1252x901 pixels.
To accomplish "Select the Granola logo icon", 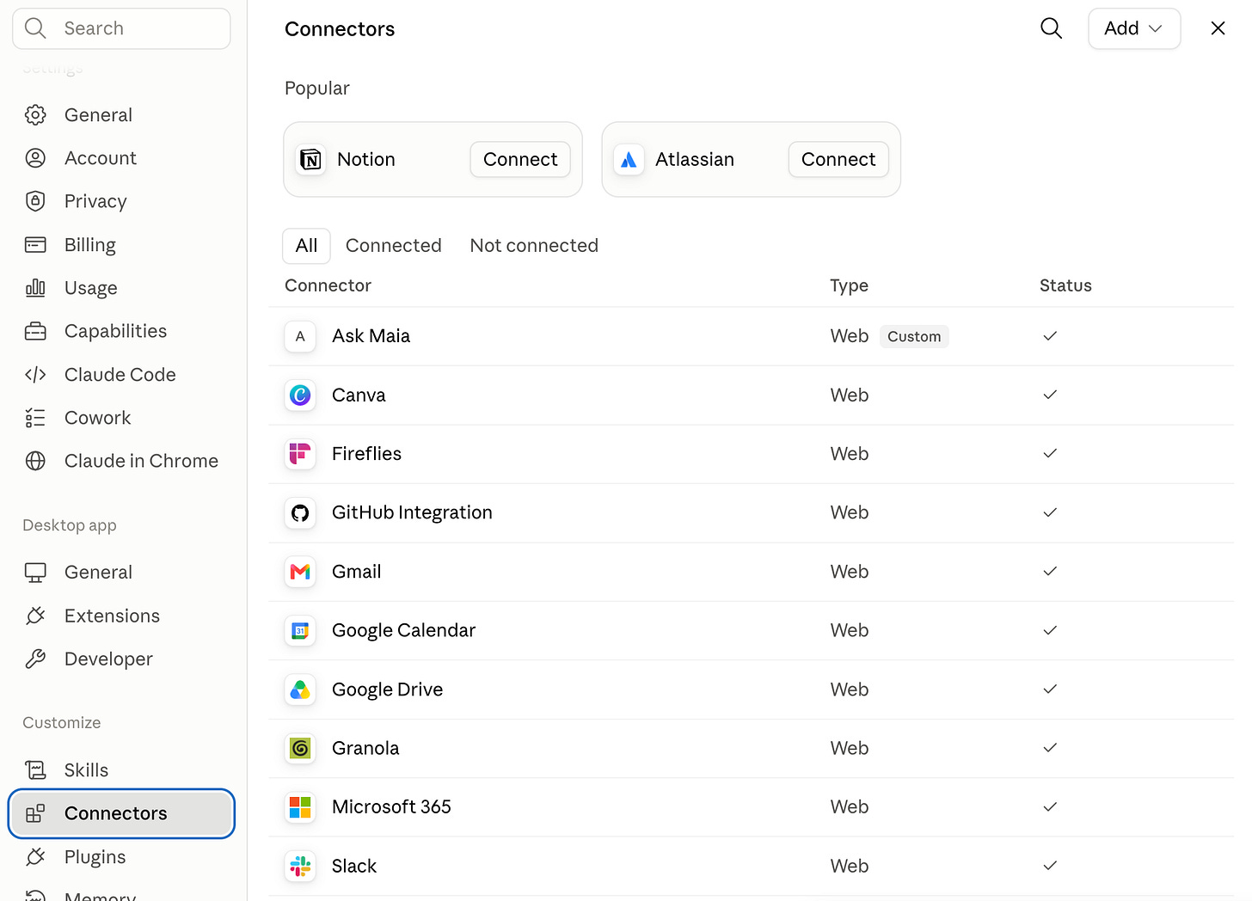I will [x=300, y=749].
